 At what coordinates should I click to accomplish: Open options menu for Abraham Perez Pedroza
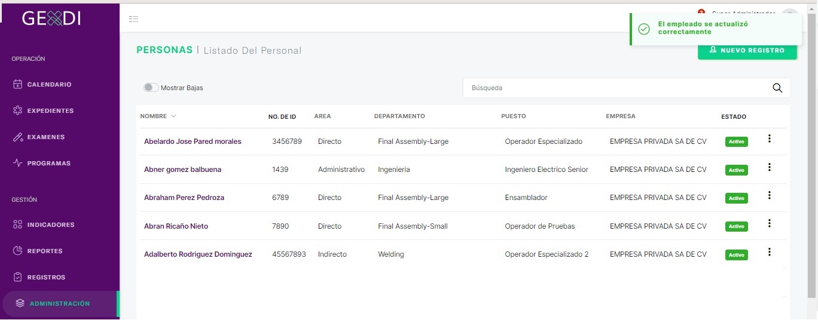(x=770, y=195)
